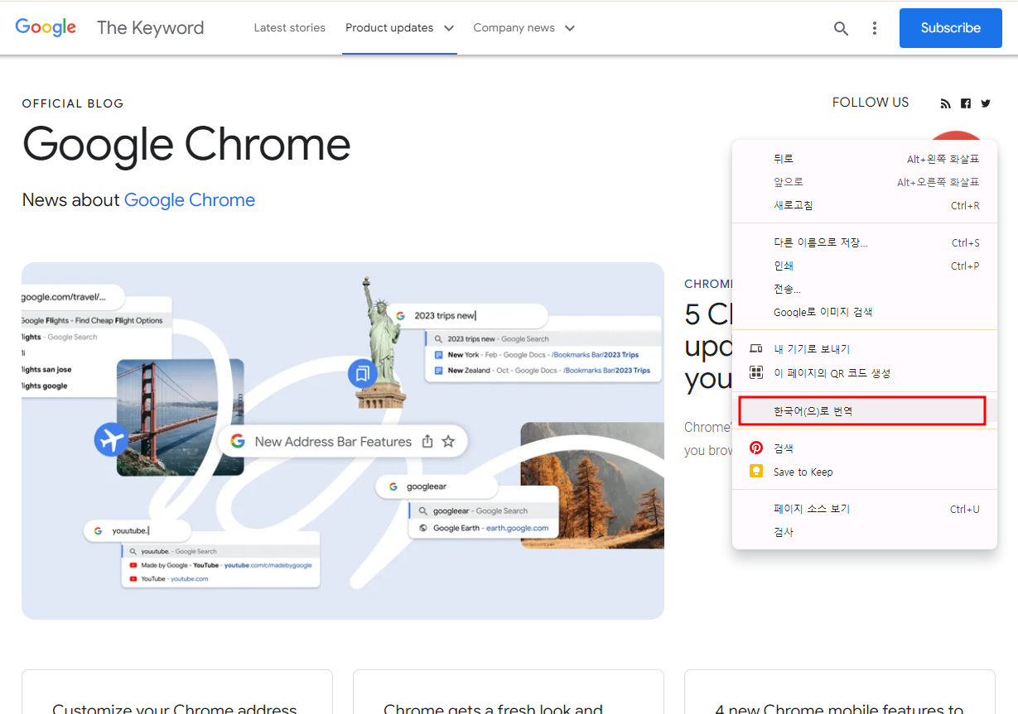Click The Keyword site title
1018x714 pixels.
(150, 28)
